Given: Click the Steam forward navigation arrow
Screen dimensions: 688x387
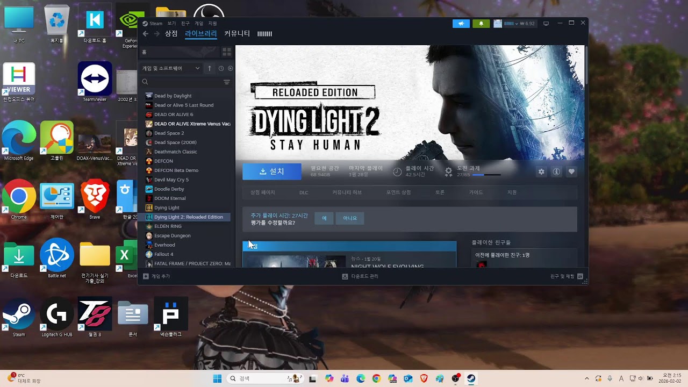Looking at the screenshot, I should tap(157, 34).
